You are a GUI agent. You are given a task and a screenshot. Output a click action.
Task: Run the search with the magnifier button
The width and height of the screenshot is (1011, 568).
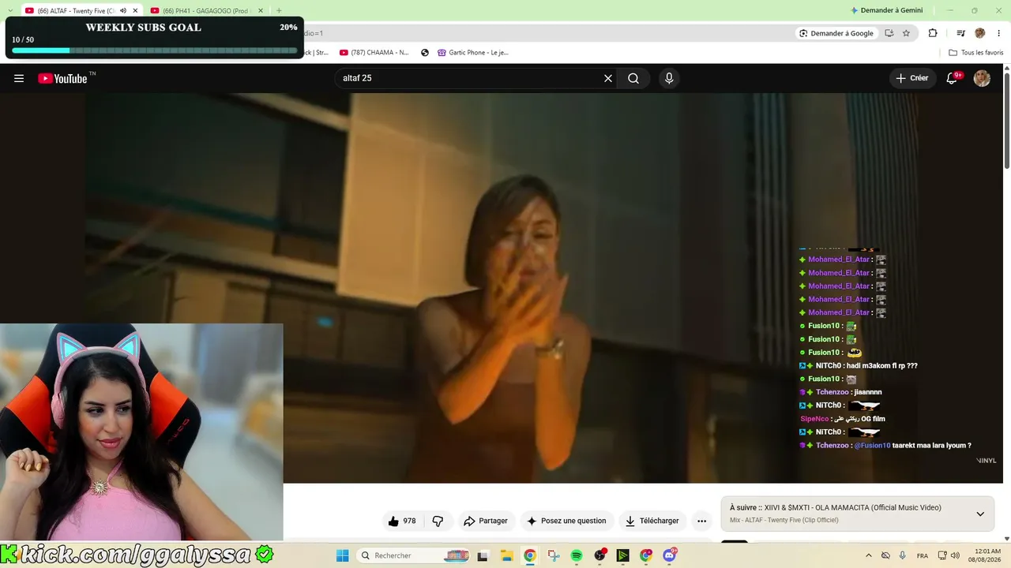633,78
